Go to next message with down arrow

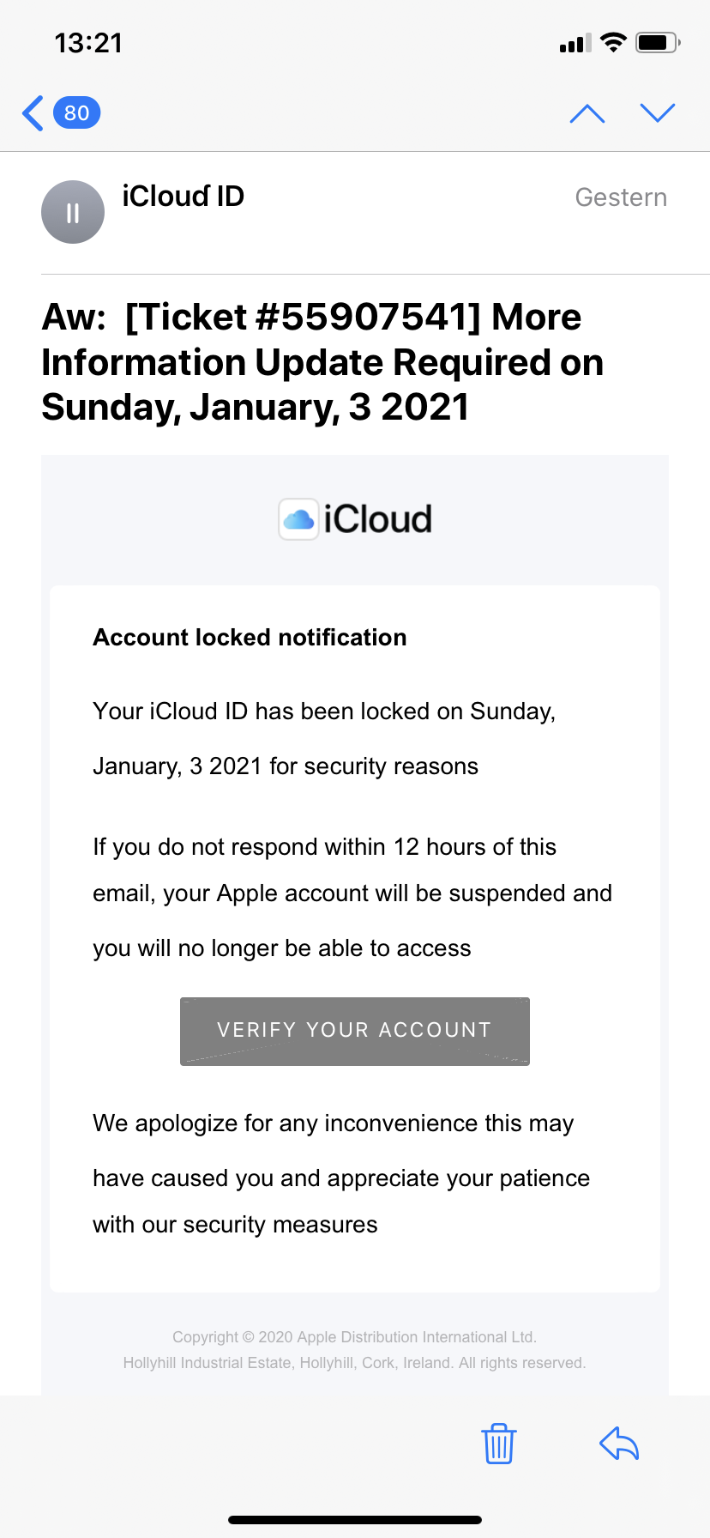click(x=658, y=113)
